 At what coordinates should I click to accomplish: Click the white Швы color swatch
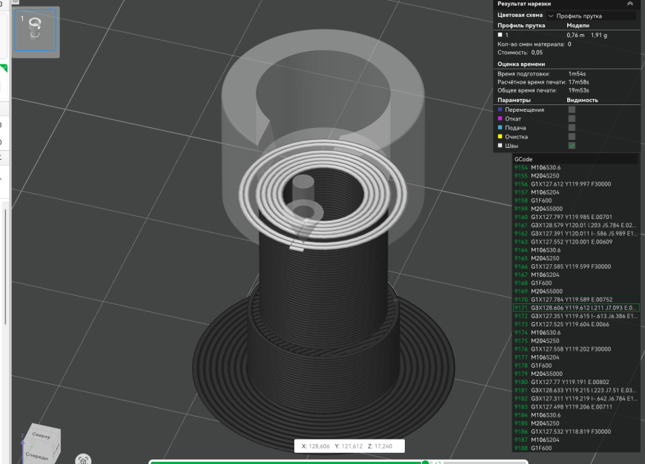tap(500, 146)
